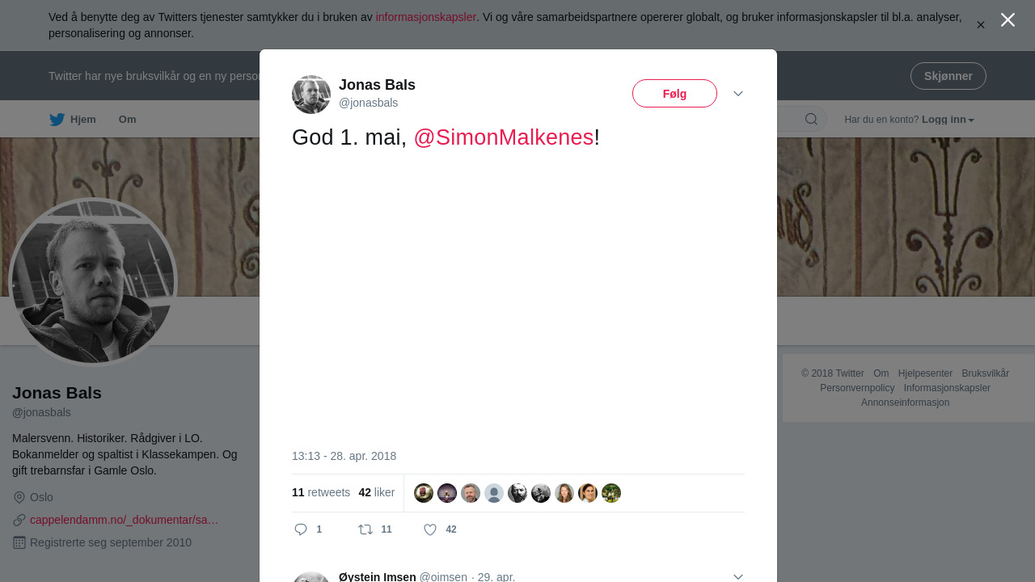The height and width of the screenshot is (582, 1035).
Task: Expand tweet options chevron beside Følg
Action: pyautogui.click(x=738, y=94)
